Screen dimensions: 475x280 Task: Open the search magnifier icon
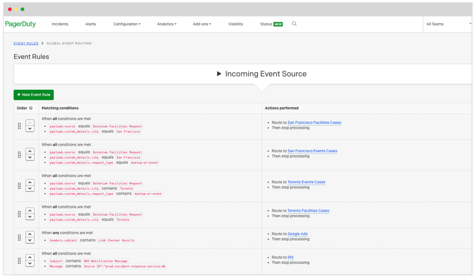click(294, 24)
